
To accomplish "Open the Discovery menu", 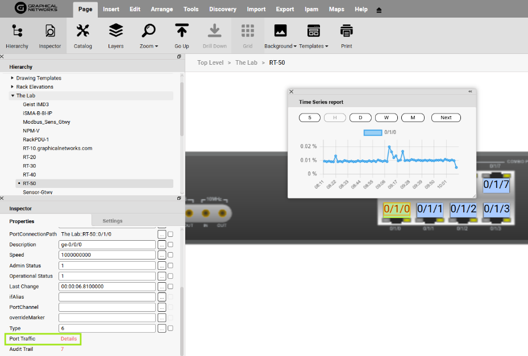I will click(223, 10).
